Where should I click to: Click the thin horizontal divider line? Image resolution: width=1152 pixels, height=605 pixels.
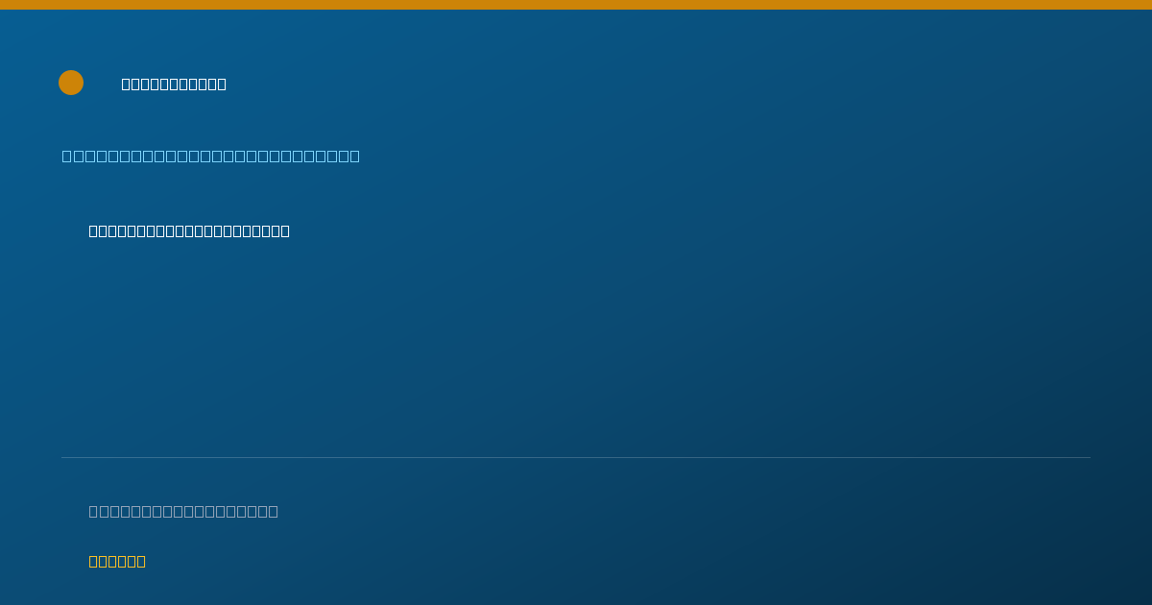576,457
